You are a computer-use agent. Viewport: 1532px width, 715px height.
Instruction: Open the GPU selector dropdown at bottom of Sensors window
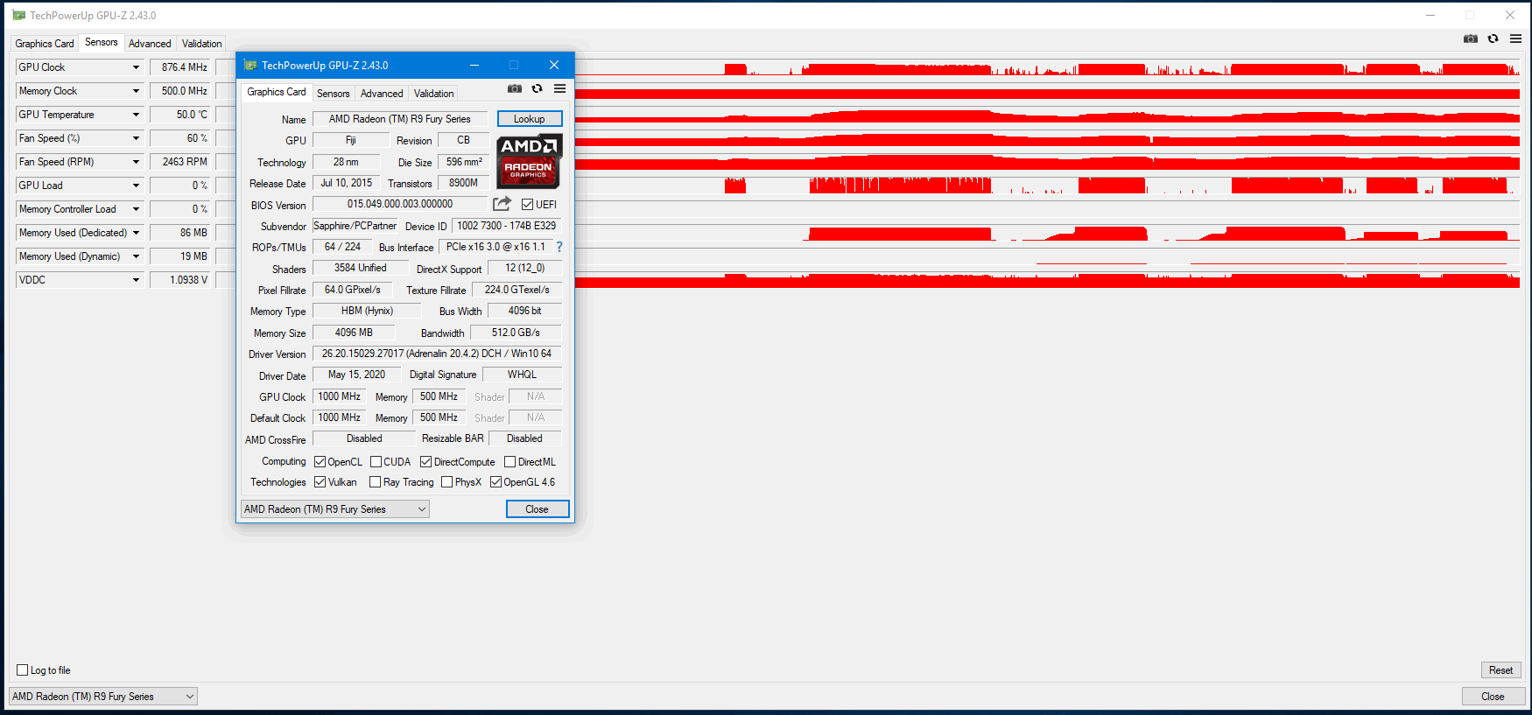(x=103, y=697)
